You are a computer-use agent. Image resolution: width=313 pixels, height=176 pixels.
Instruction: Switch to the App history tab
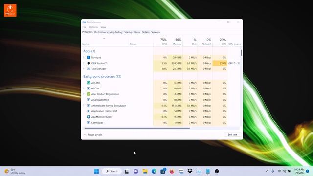point(116,32)
